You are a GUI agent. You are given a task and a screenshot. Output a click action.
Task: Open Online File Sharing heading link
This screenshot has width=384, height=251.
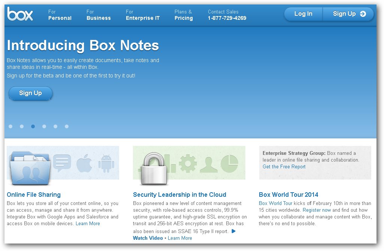click(x=34, y=195)
